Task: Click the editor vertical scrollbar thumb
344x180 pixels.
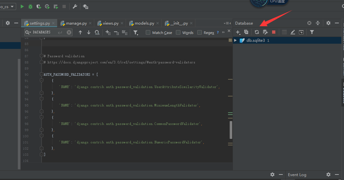Action: [x=231, y=130]
